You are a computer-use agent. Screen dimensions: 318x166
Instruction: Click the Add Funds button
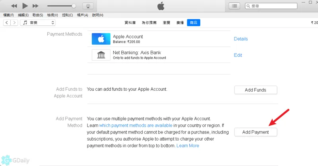click(x=256, y=90)
